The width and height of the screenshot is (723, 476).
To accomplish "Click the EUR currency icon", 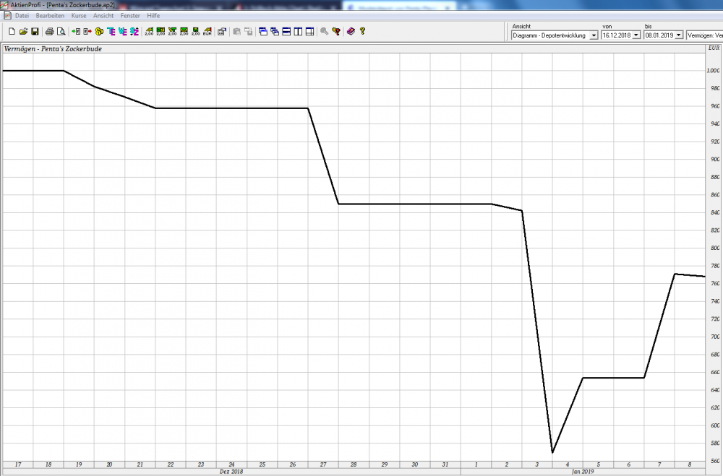I will [207, 31].
